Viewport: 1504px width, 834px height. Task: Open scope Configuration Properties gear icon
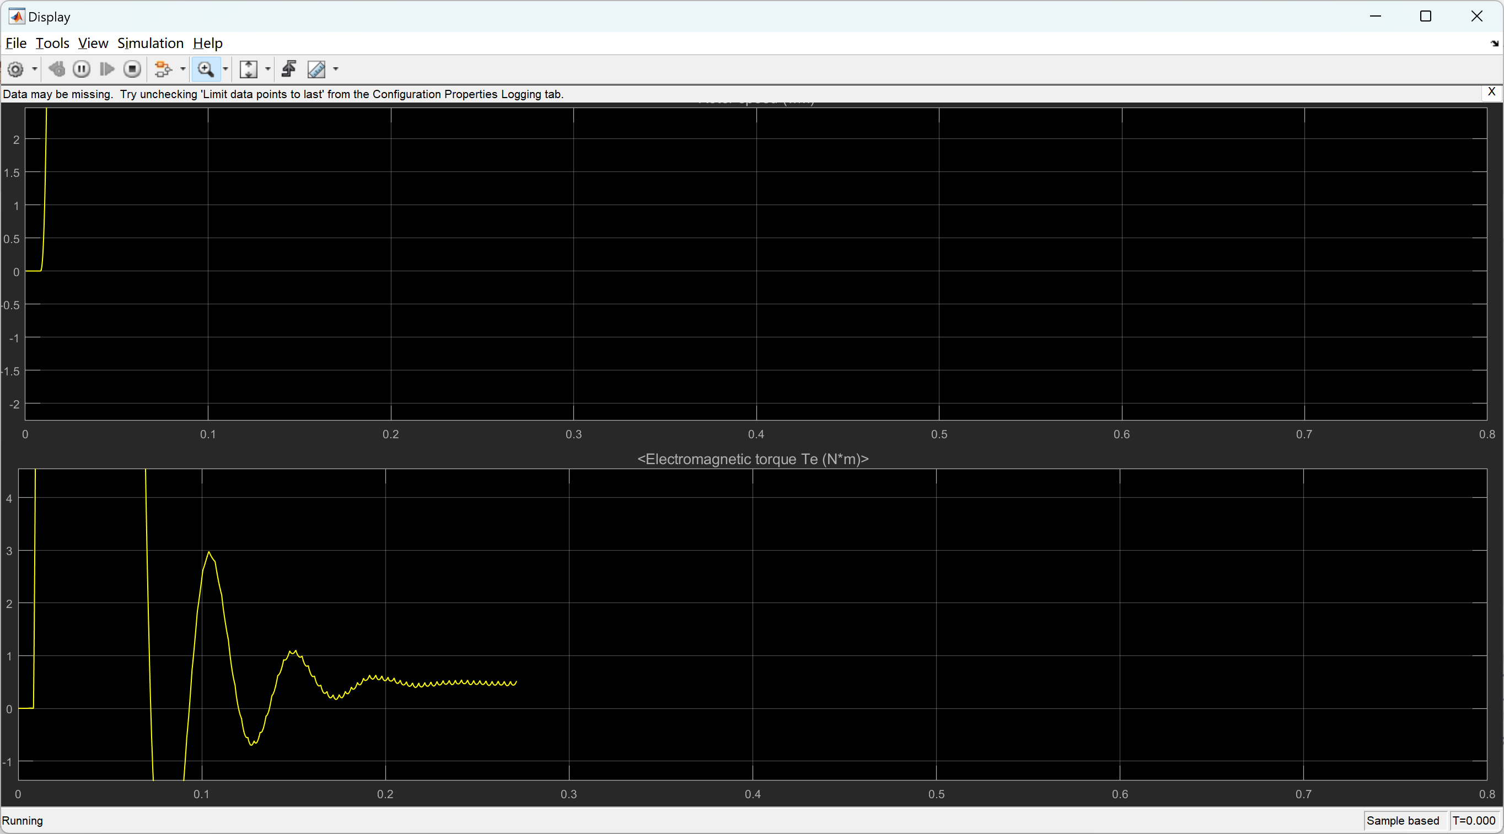16,69
